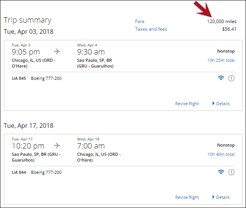The image size is (246, 208).
Task: Click alert info icon on UA 844
Action: [231, 172]
